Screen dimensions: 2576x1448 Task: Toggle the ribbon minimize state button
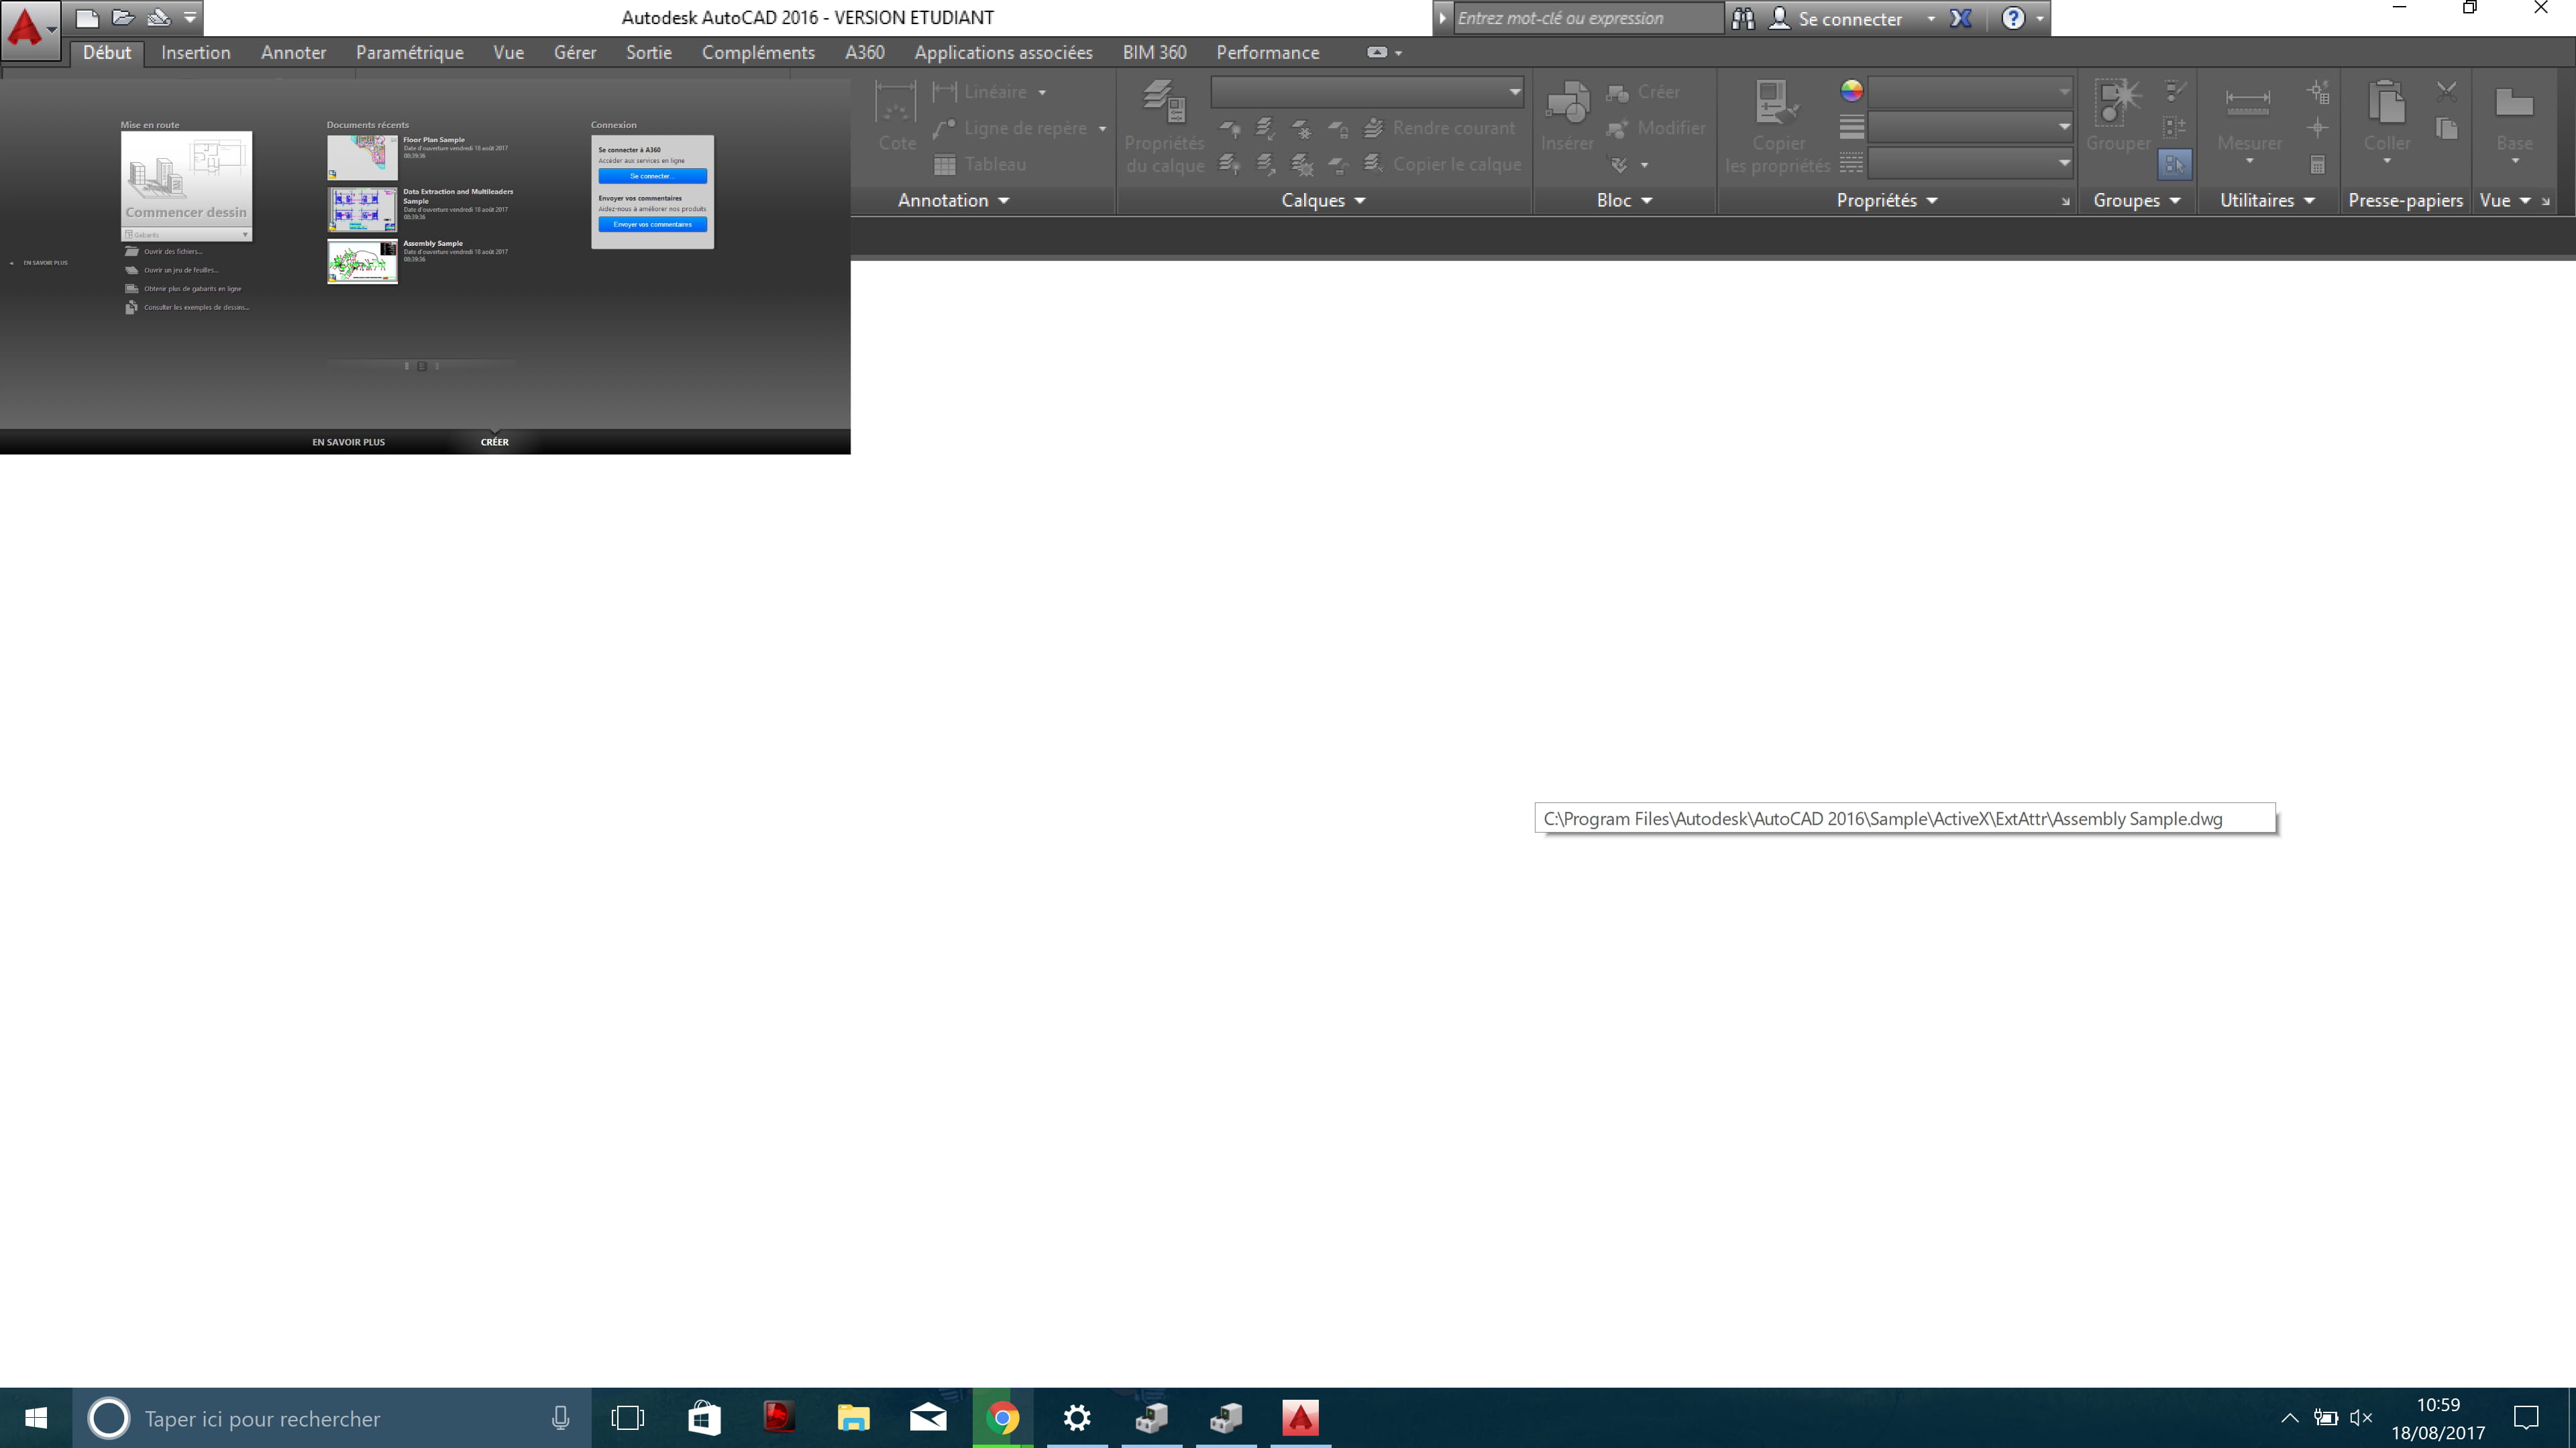tap(1377, 52)
